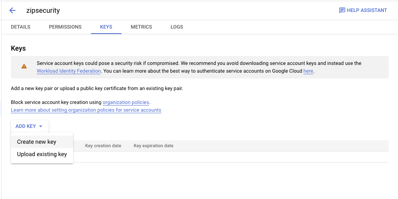The image size is (398, 199).
Task: Click the orange warning triangle icon
Action: (24, 66)
